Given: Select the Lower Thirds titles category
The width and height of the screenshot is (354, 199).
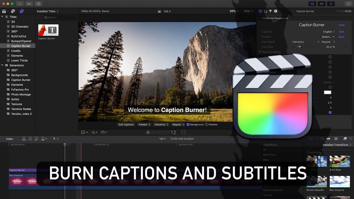Looking at the screenshot, I should click(18, 61).
